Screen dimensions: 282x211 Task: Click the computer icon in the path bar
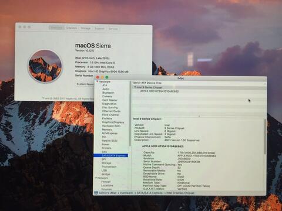[96, 193]
